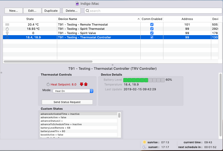Click the Heat Setpoint: 8.0 label
The height and width of the screenshot is (151, 223).
63,84
